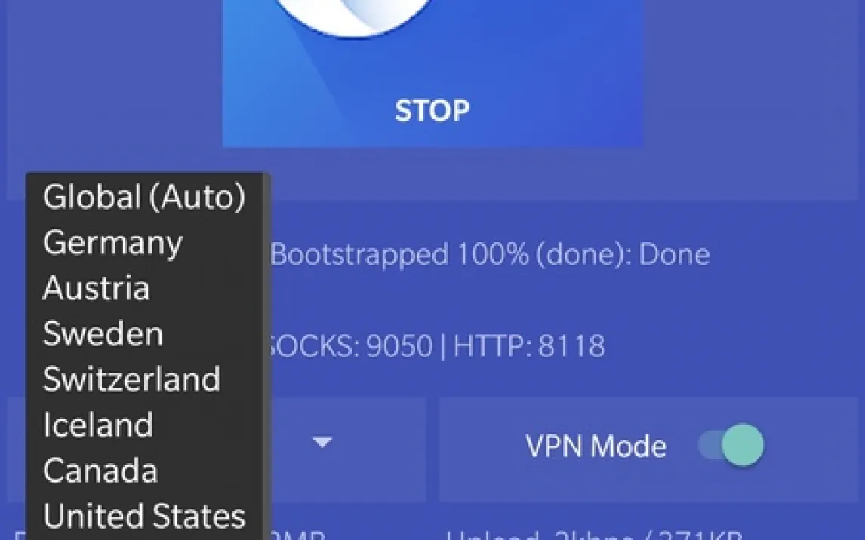
Task: Tap the word Bootstrapped in the status line
Action: point(359,255)
